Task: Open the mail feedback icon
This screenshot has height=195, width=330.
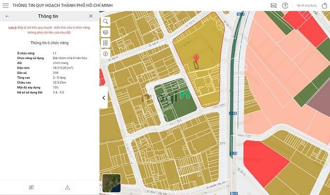Action: [x=274, y=5]
